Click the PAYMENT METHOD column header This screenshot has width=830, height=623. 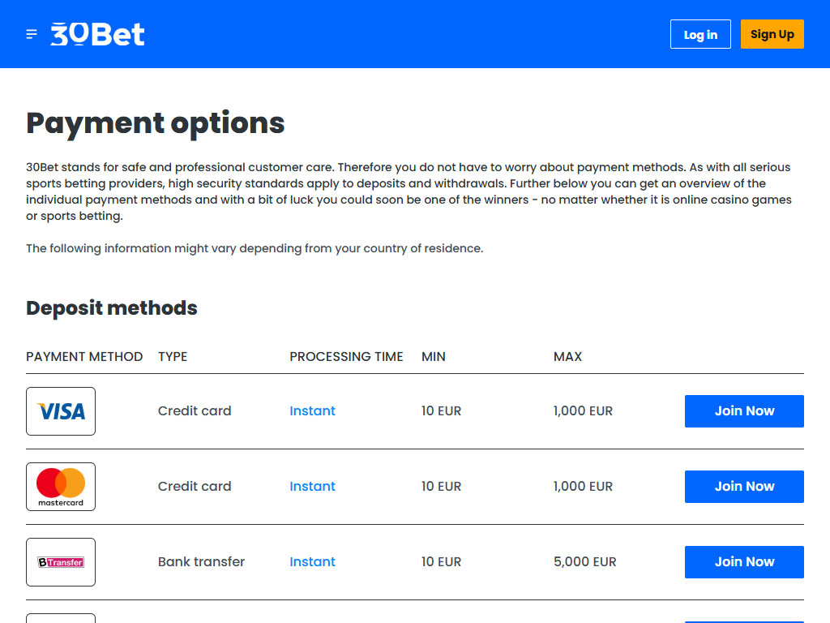(x=84, y=357)
